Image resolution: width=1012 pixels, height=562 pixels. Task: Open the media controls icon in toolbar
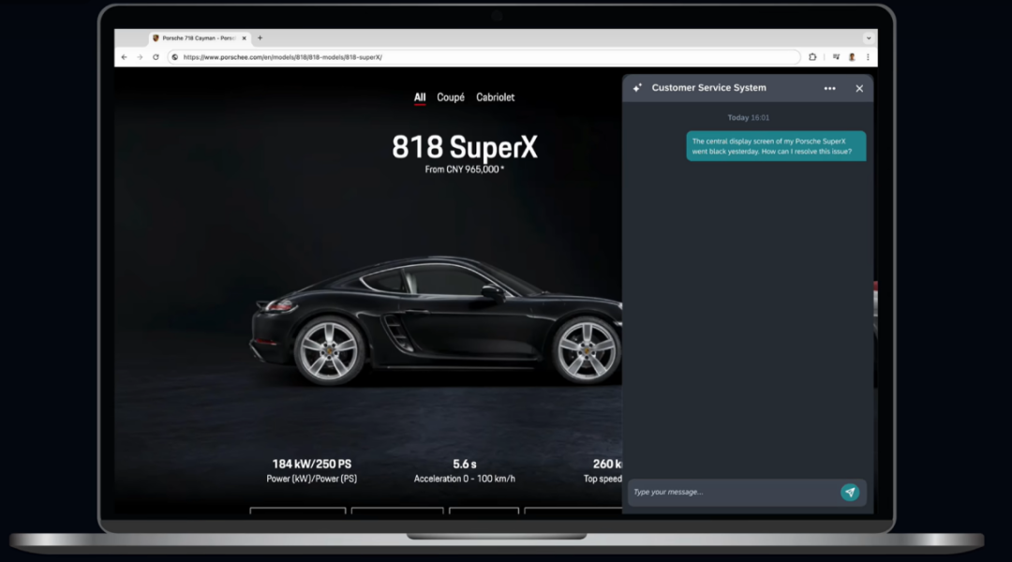click(836, 57)
